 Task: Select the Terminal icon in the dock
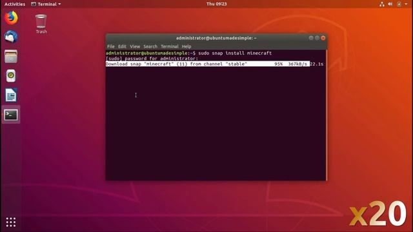click(11, 115)
